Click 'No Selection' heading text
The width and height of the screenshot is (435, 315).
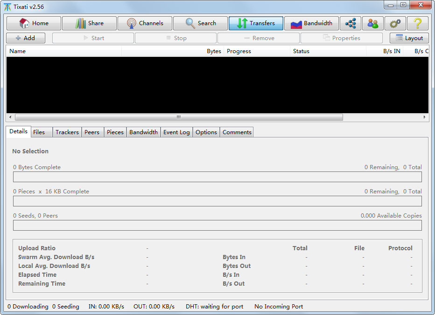coord(30,151)
